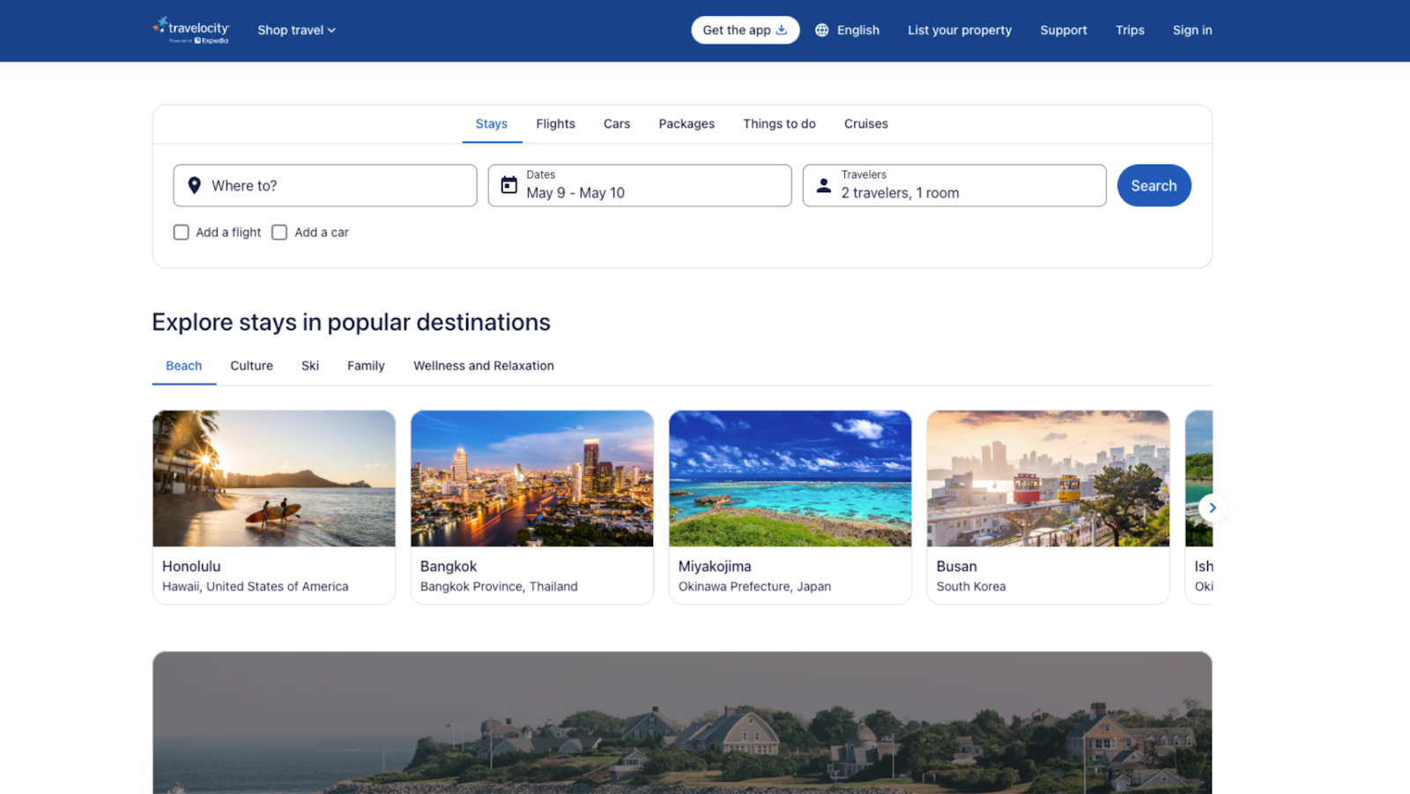Screen dimensions: 1410x794
Task: Select the Culture destinations tab
Action: (x=252, y=366)
